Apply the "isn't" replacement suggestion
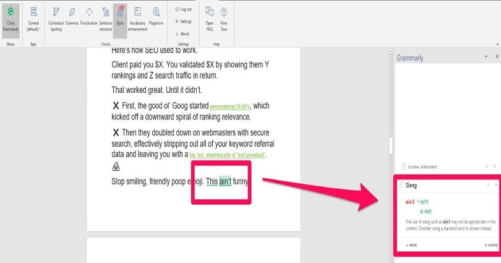The image size is (501, 263). point(424,202)
